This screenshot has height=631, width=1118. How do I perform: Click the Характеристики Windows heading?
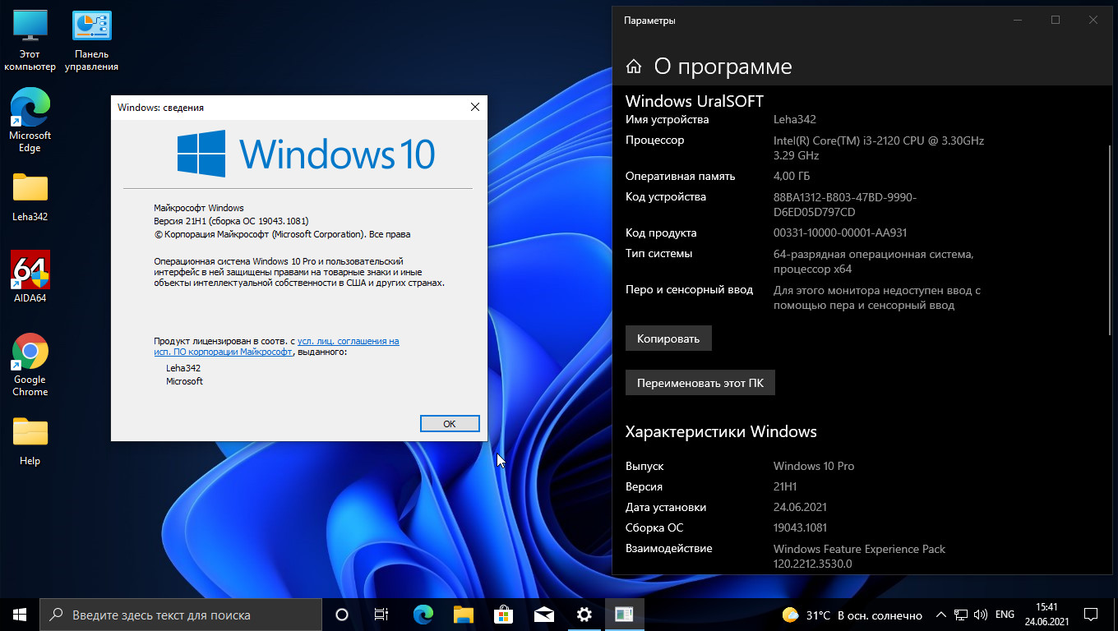721,431
